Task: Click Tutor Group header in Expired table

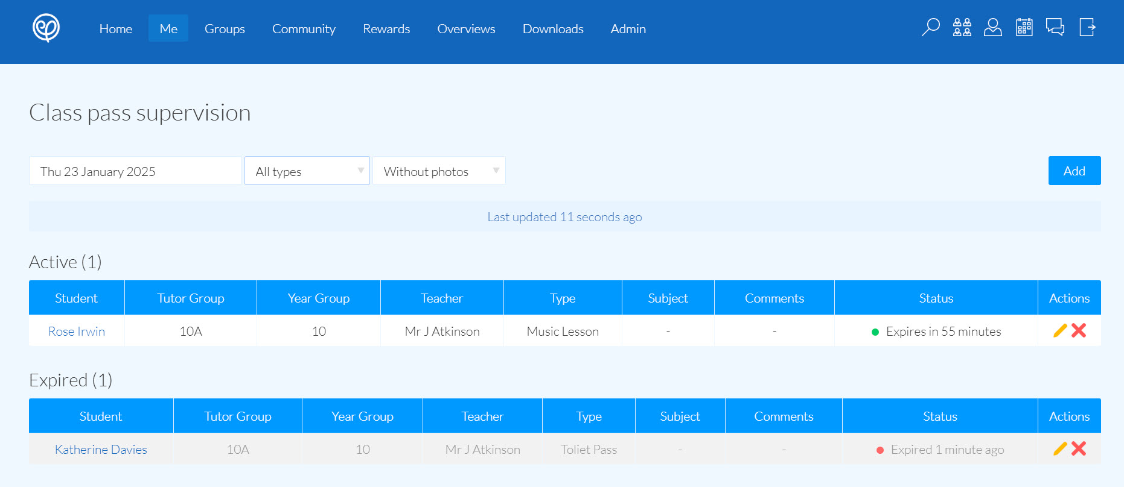Action: (x=238, y=416)
